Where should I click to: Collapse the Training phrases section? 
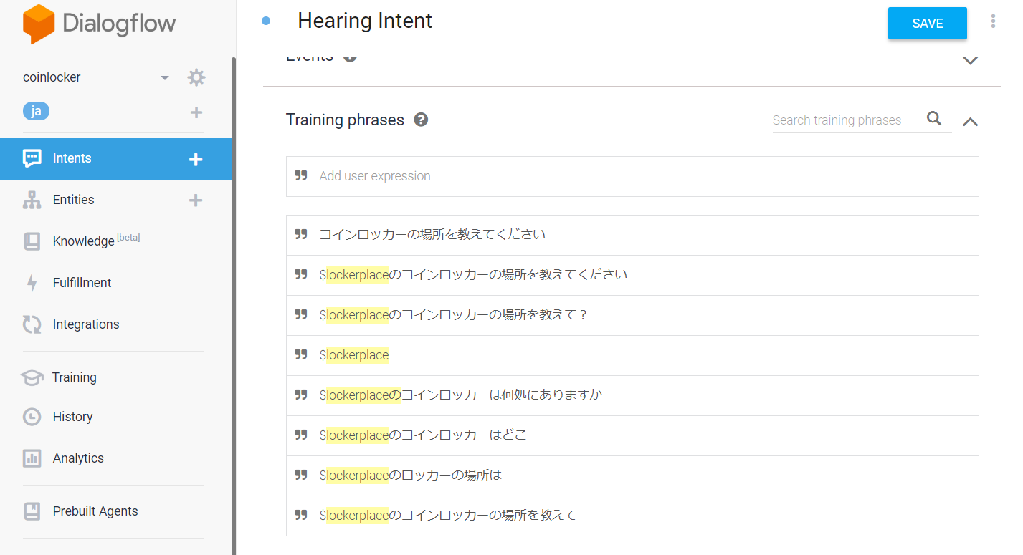(970, 121)
